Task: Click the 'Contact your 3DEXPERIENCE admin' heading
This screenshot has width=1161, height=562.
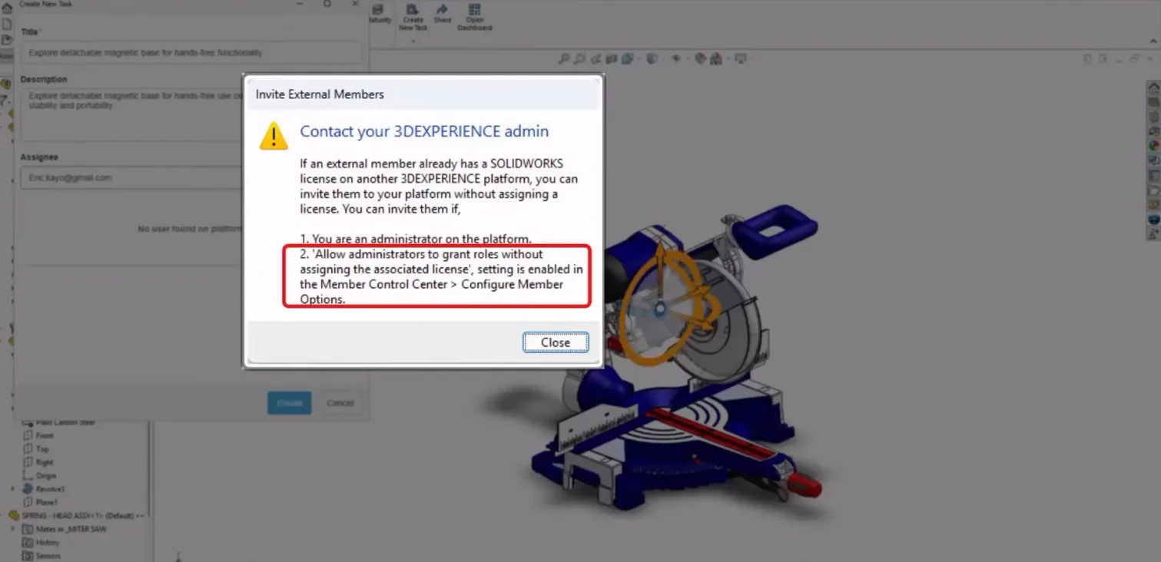Action: pyautogui.click(x=424, y=131)
